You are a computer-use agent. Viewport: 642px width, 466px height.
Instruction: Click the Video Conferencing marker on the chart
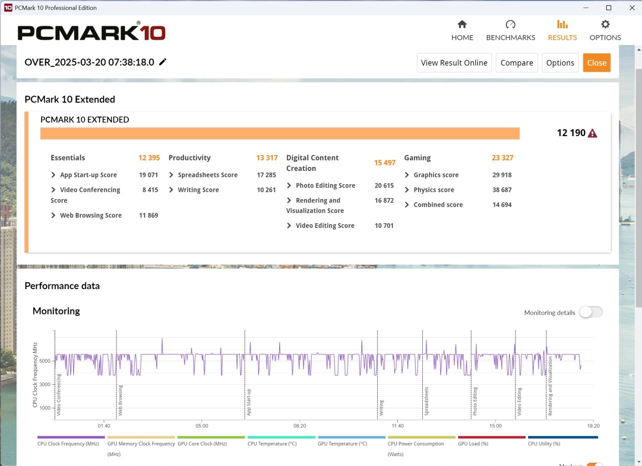coord(59,394)
